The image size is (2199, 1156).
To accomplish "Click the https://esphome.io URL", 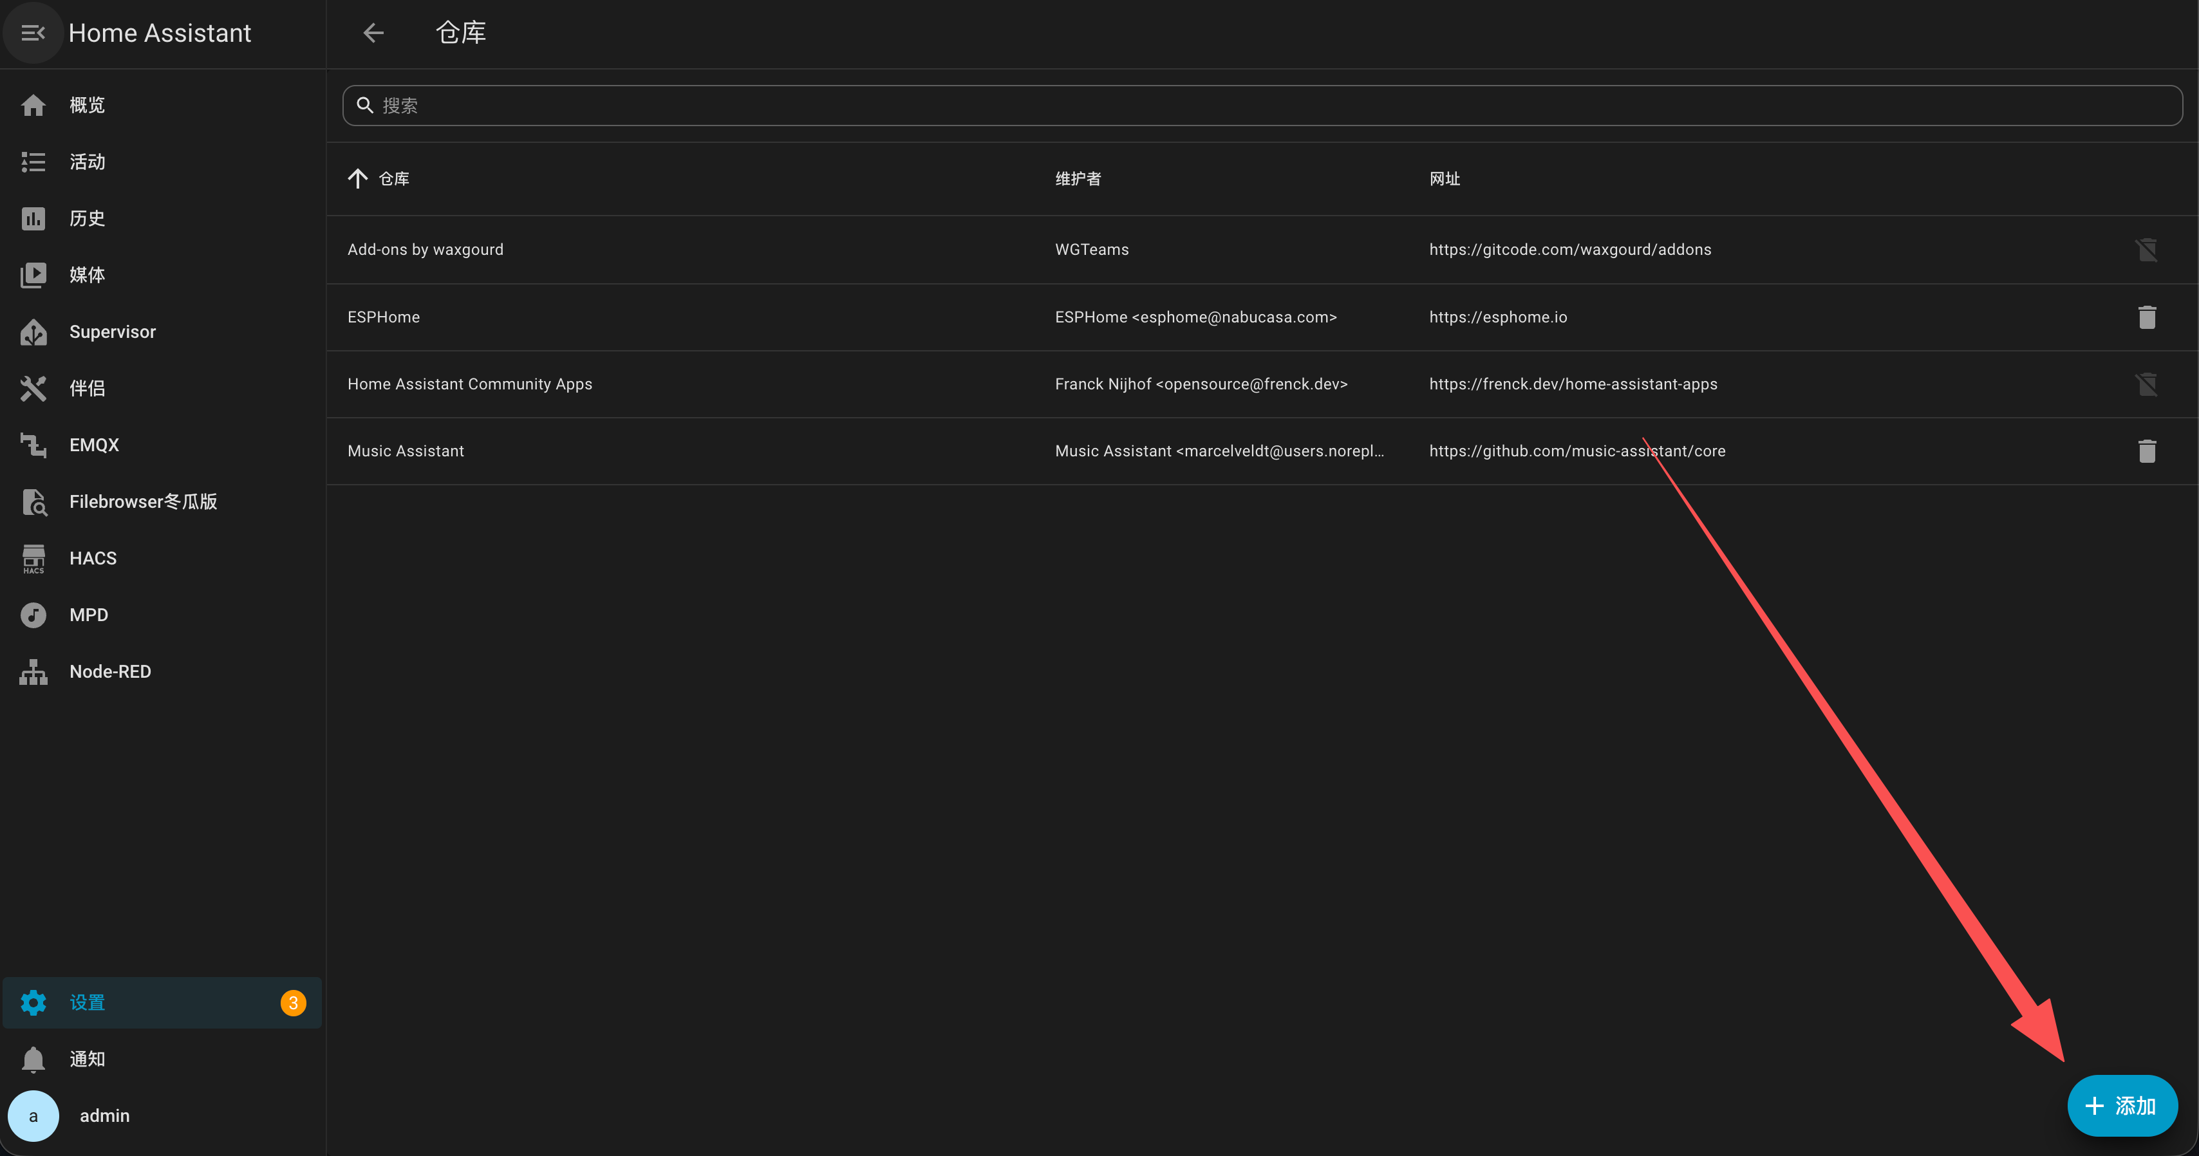I will 1498,317.
